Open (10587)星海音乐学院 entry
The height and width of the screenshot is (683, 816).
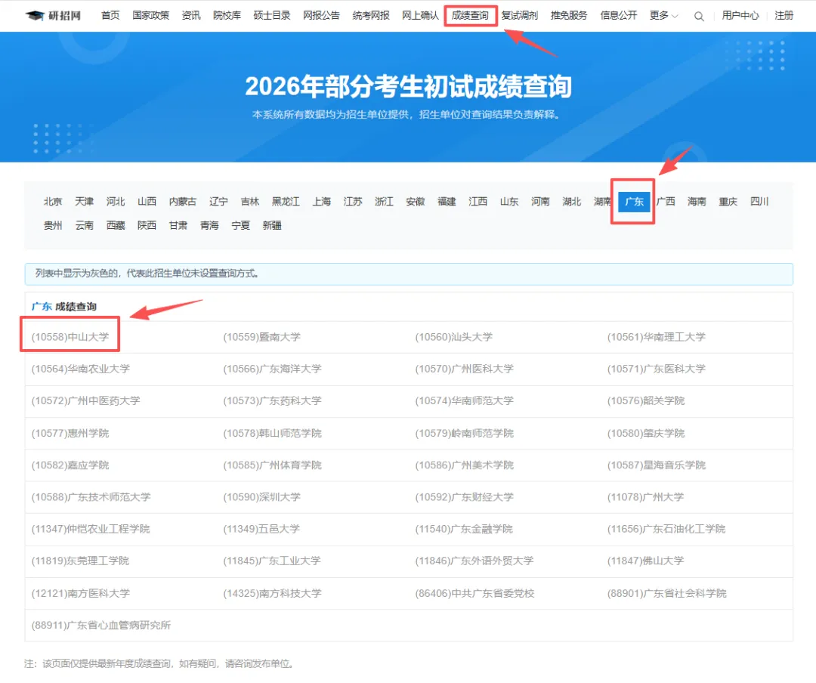[657, 465]
